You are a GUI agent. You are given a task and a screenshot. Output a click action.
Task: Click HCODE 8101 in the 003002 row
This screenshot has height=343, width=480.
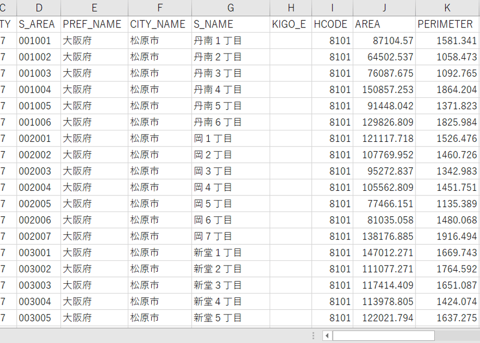332,269
